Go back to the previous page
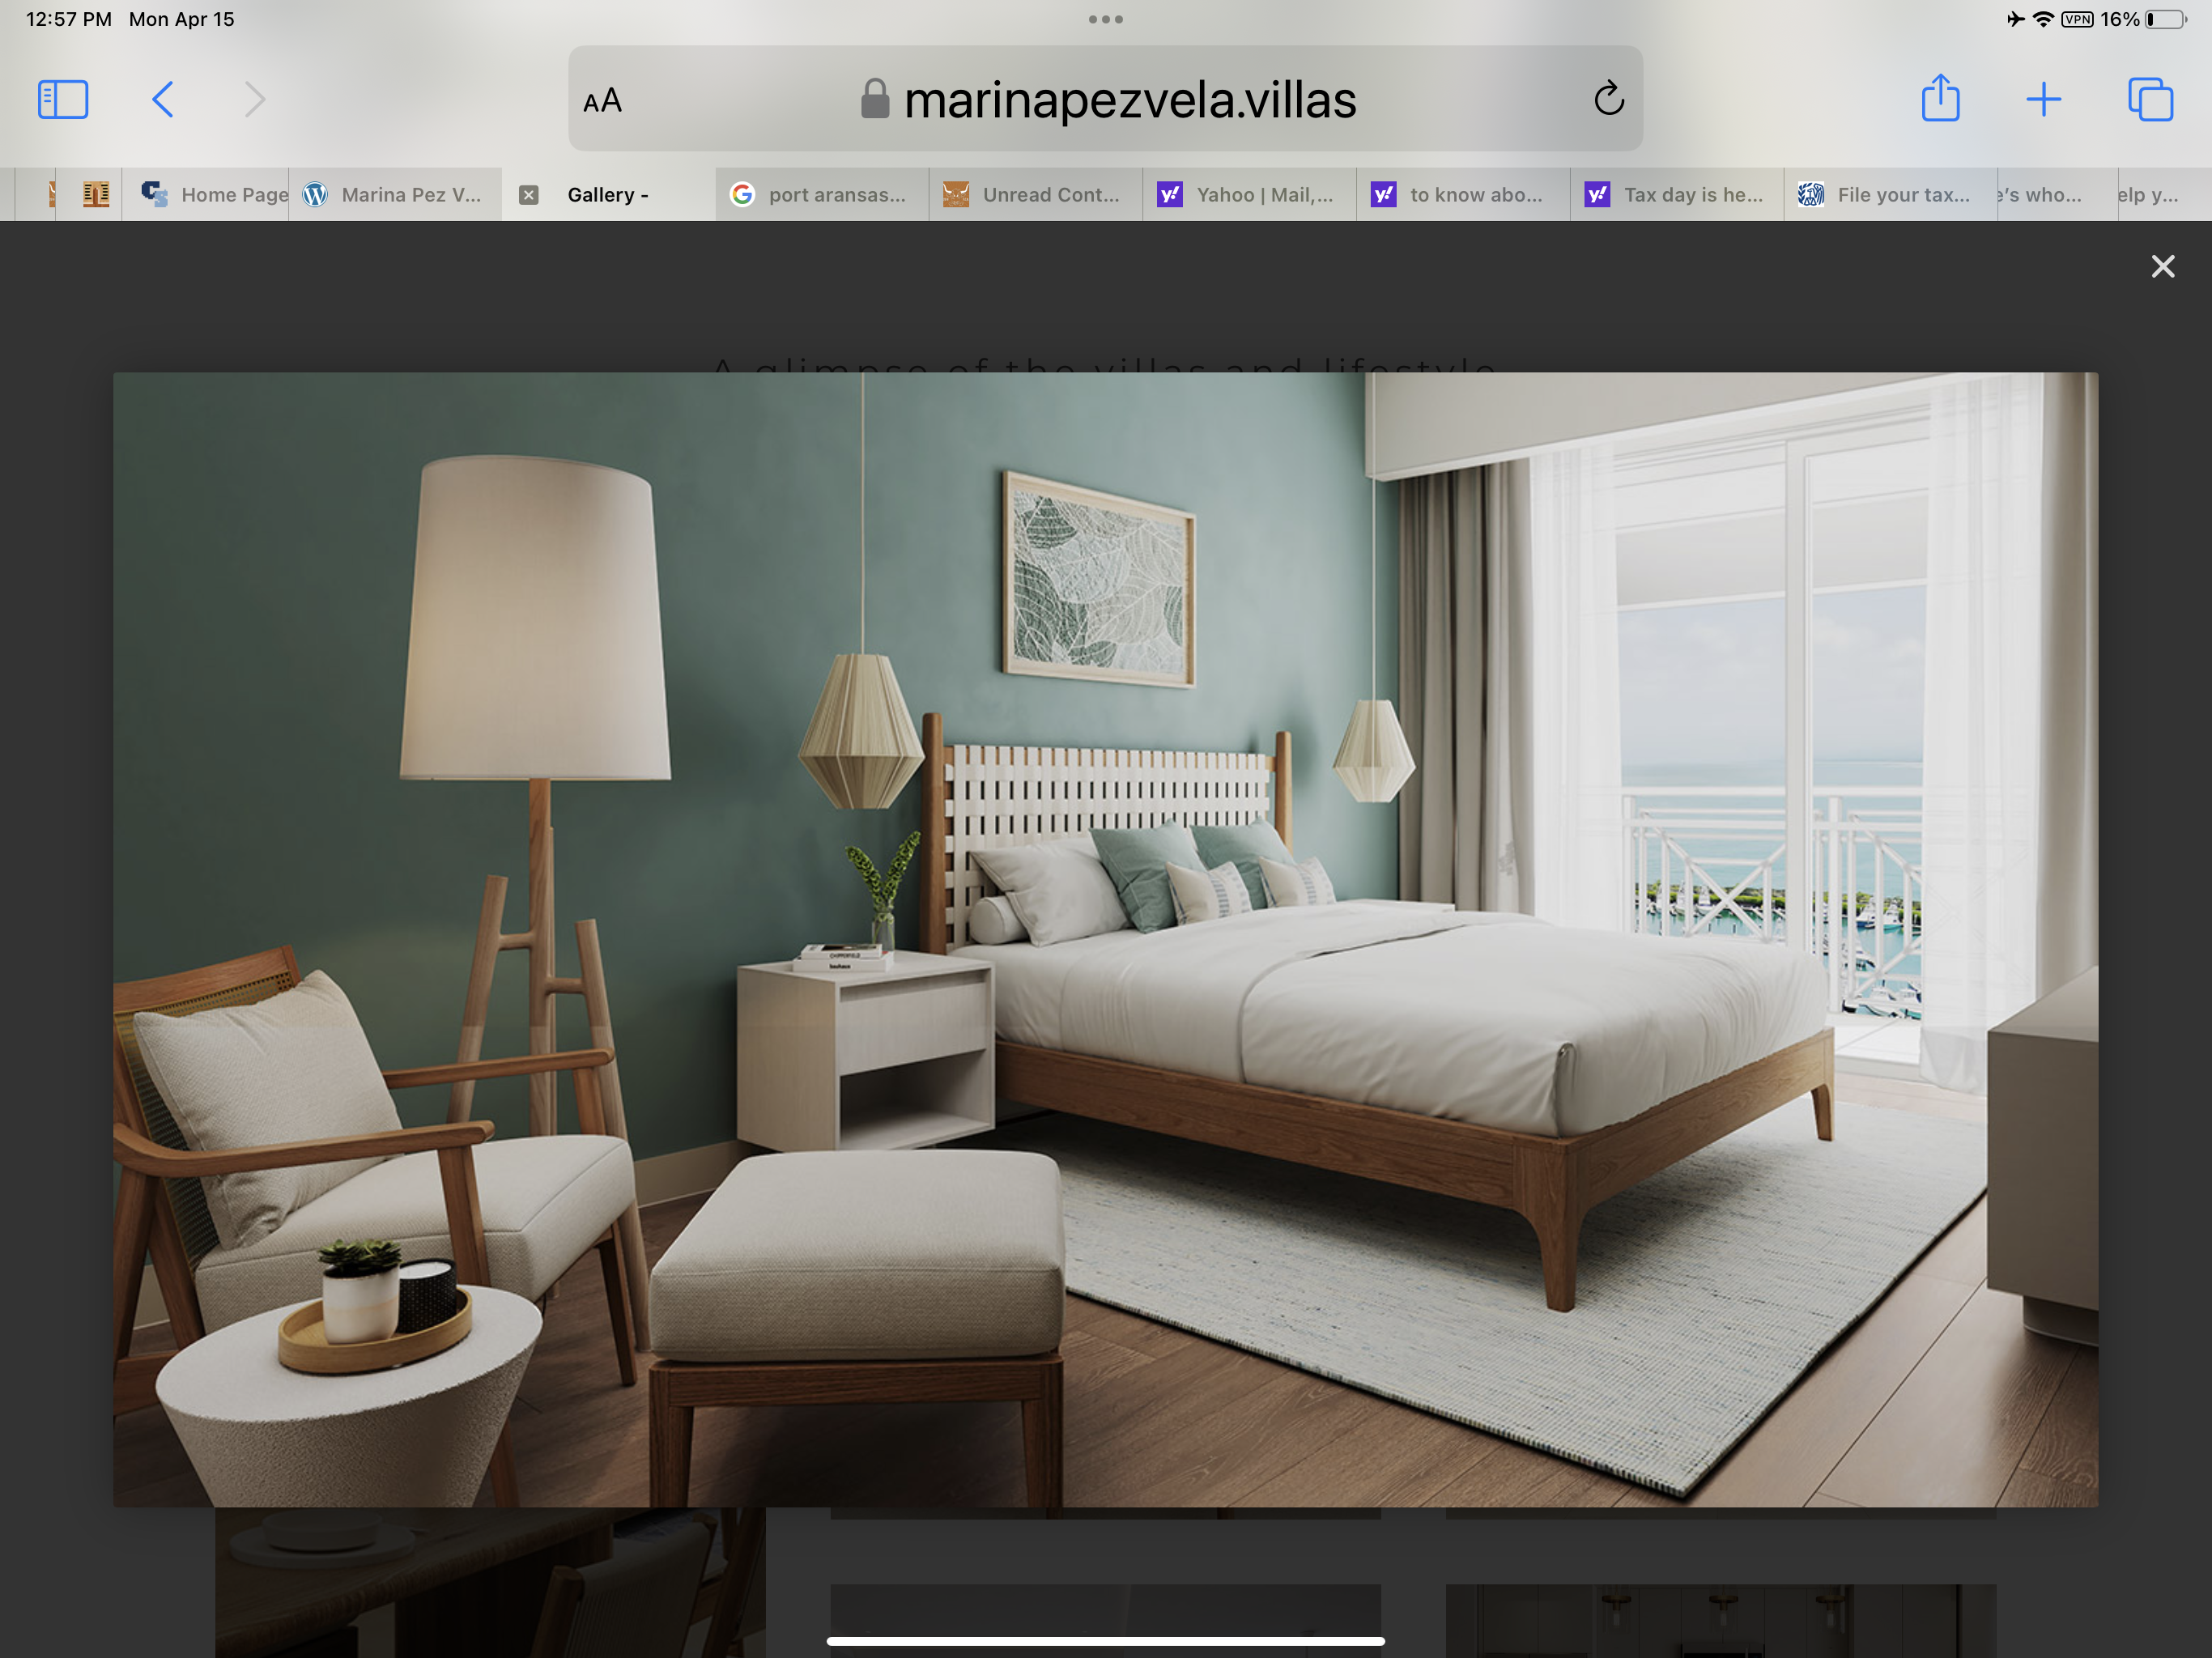The image size is (2212, 1658). pos(163,99)
